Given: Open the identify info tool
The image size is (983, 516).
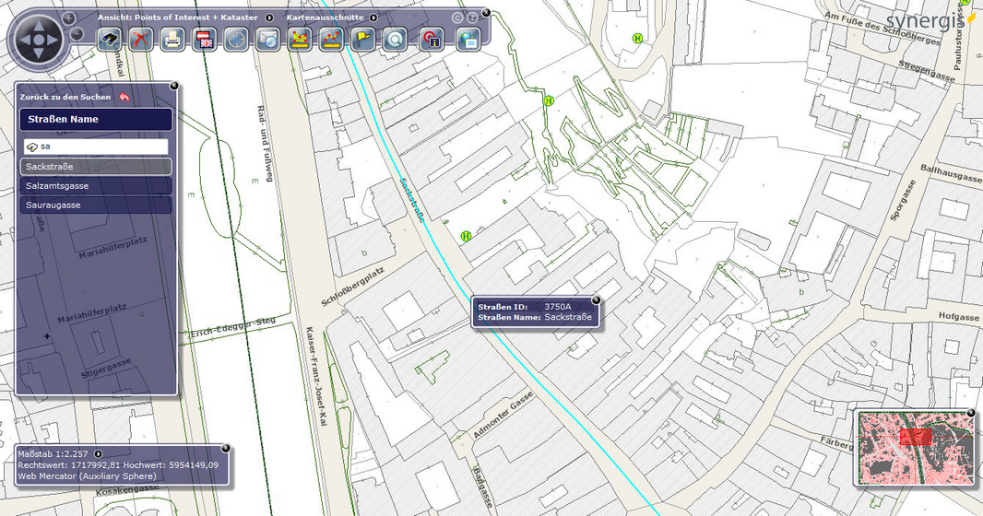Looking at the screenshot, I should [x=431, y=39].
